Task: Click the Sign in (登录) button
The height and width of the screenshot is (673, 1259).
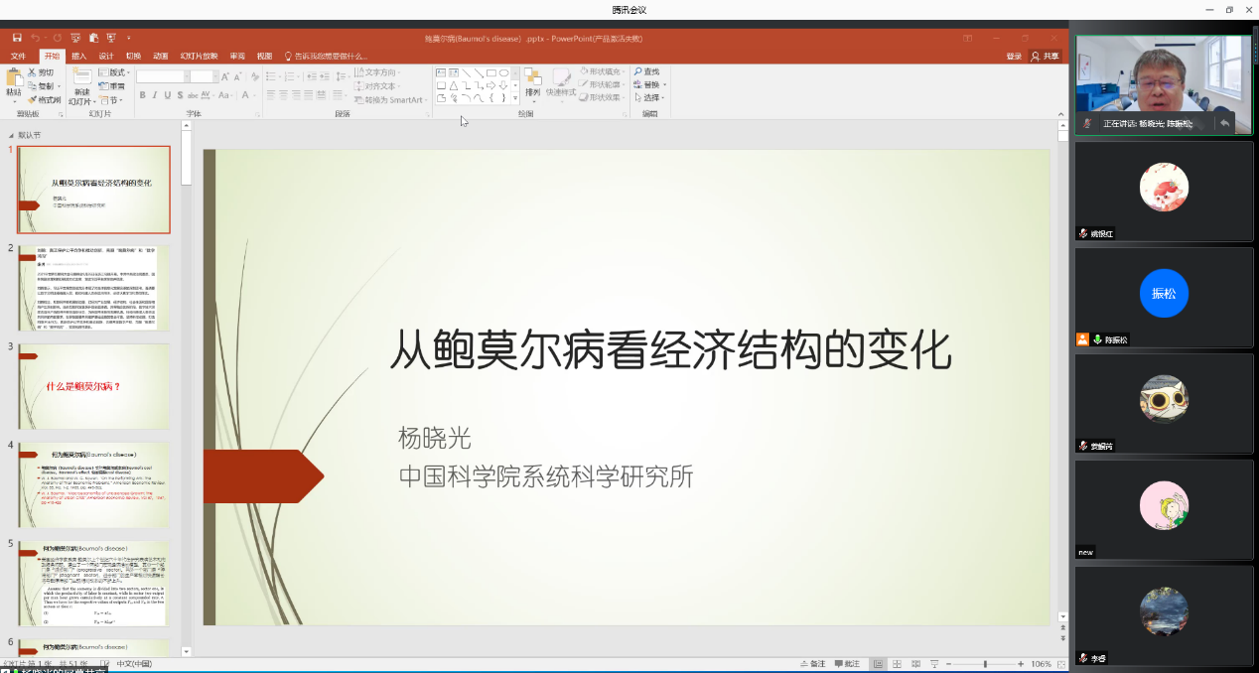Action: (x=1014, y=57)
